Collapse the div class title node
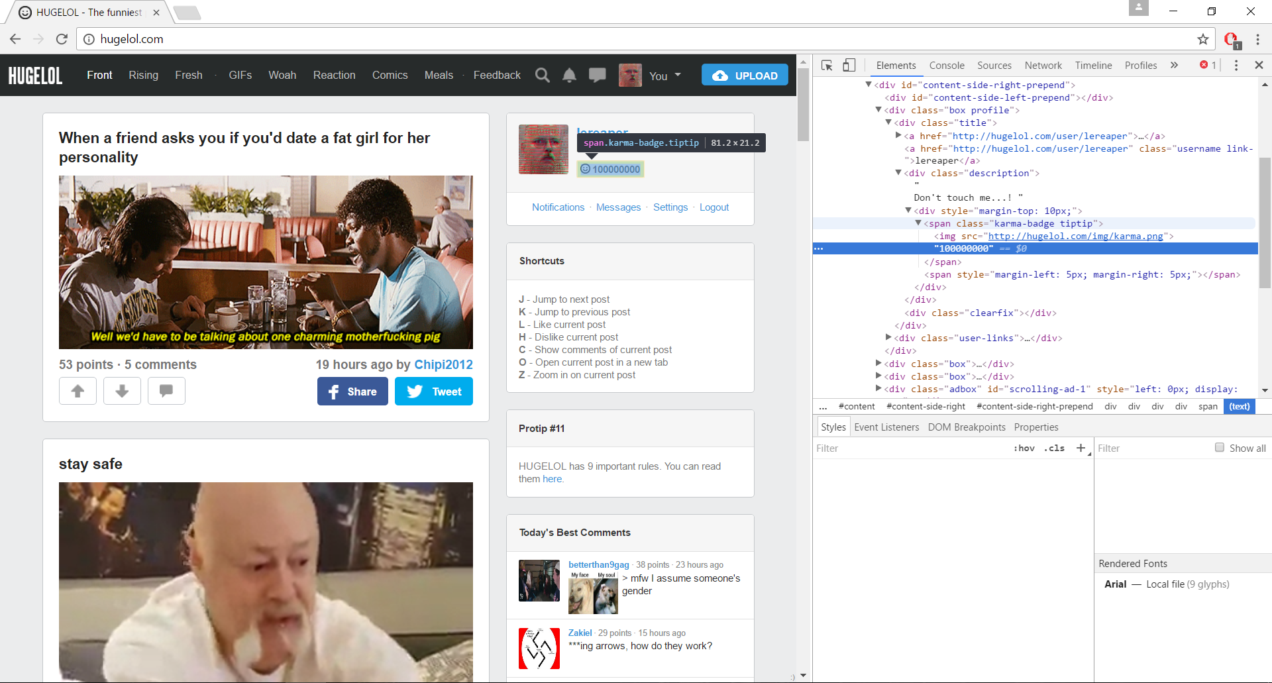1272x683 pixels. (x=888, y=123)
